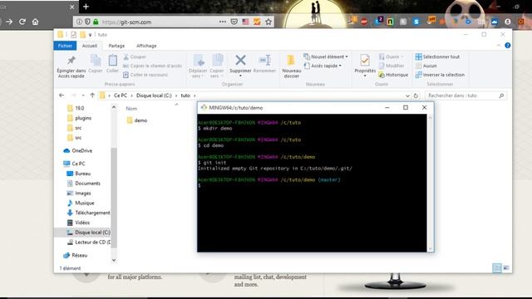The image size is (532, 299).
Task: Switch to the Affichage tab
Action: click(x=146, y=46)
